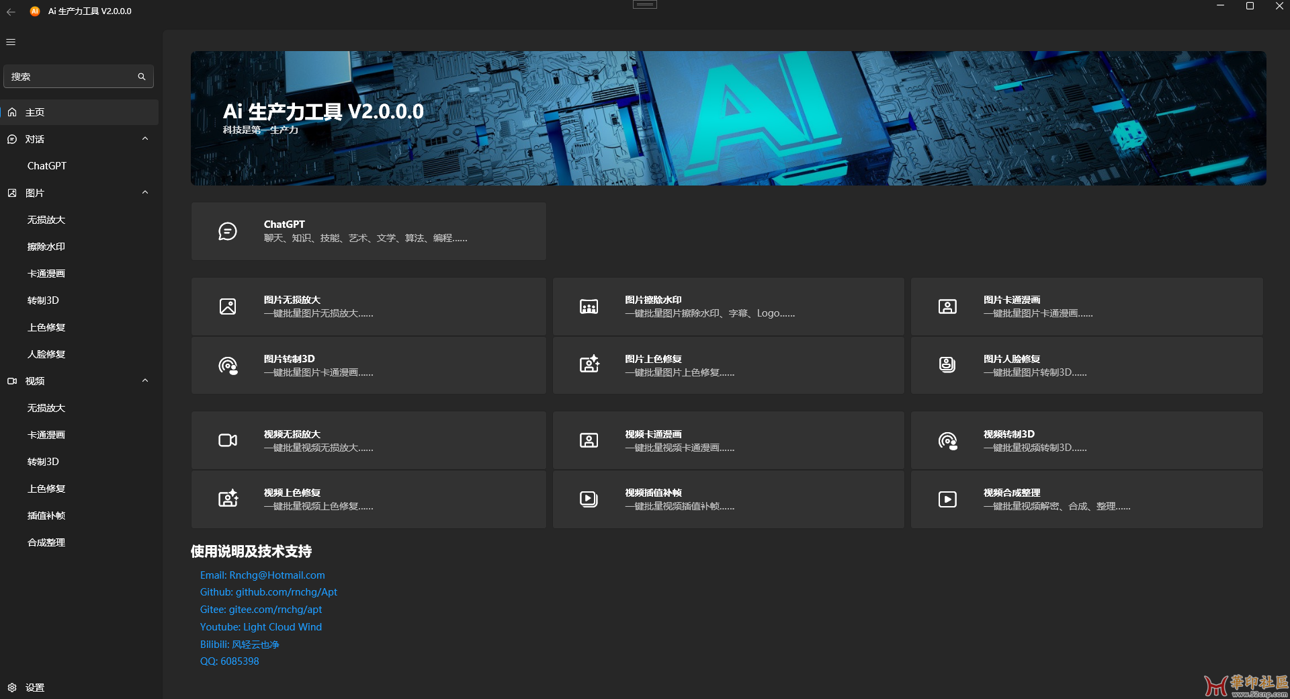
Task: Click the hamburger menu icon in sidebar
Action: (11, 42)
